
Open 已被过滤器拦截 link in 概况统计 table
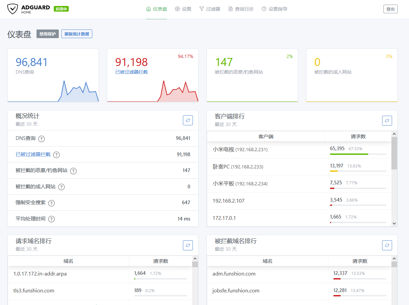pyautogui.click(x=33, y=154)
